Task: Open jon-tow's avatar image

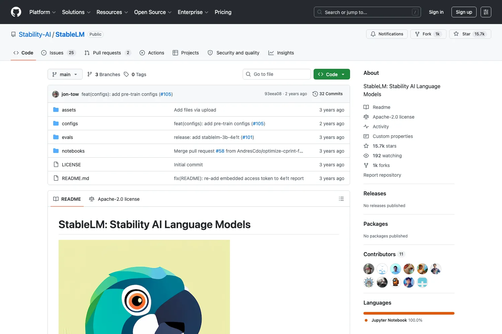Action: 56,94
